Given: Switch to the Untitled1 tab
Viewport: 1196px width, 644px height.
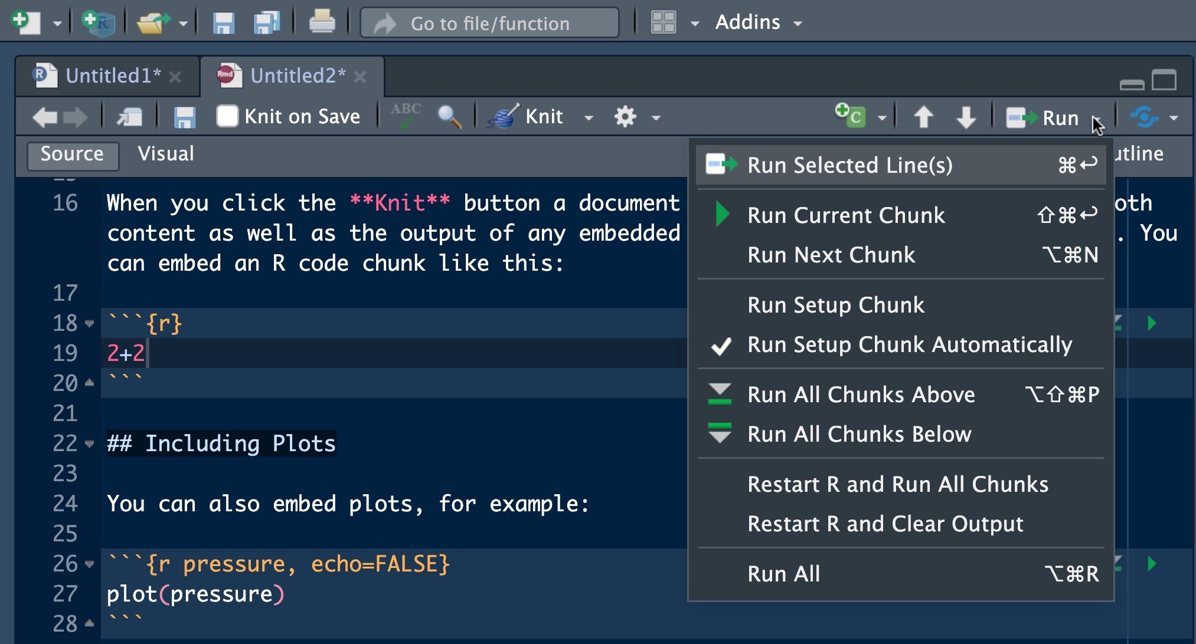Looking at the screenshot, I should (x=113, y=76).
